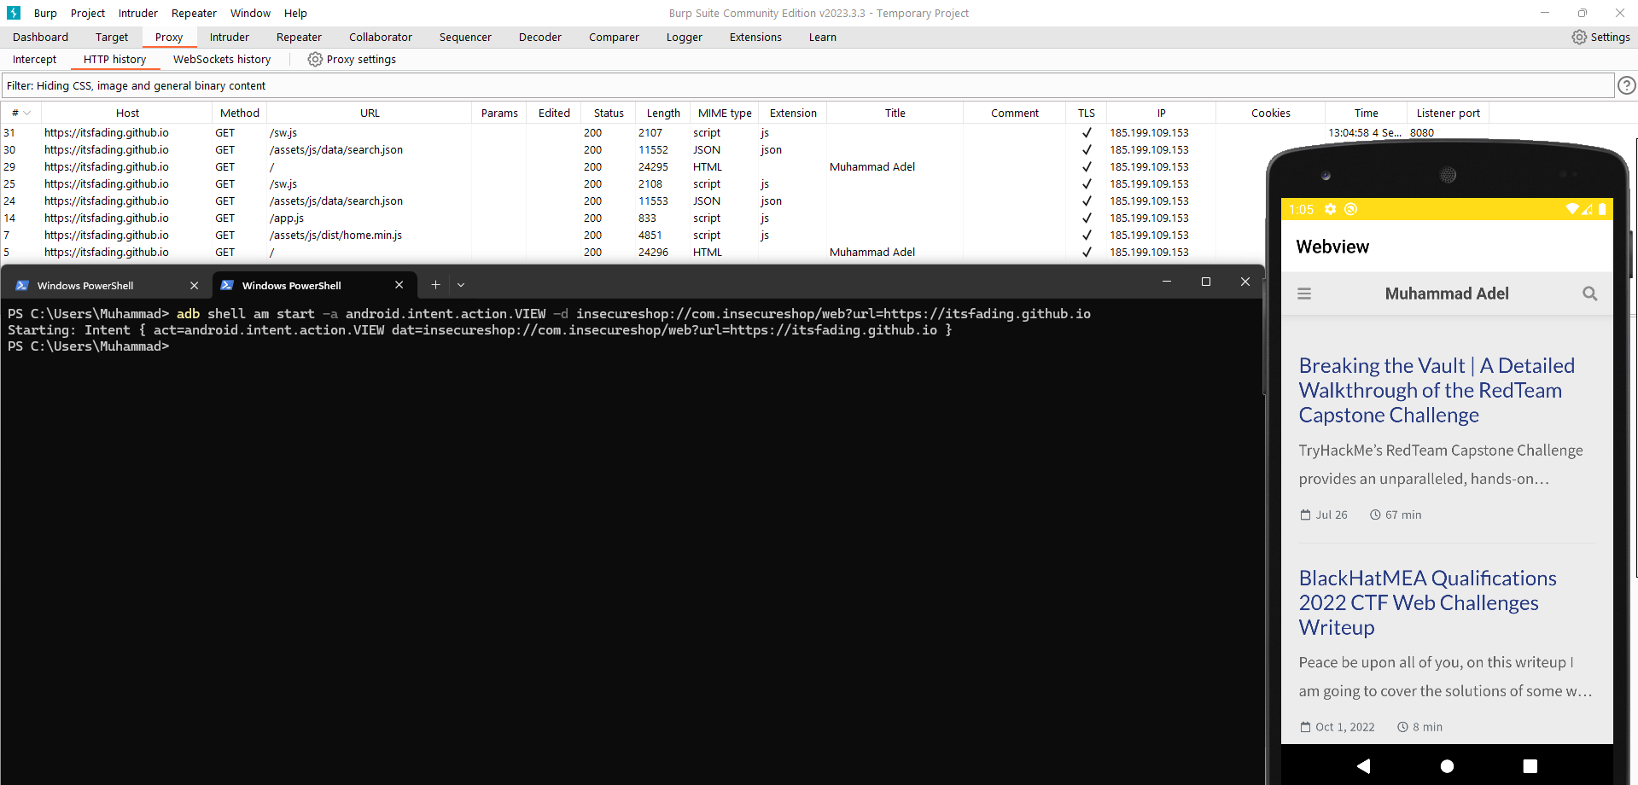Switch to the Repeater tab
The width and height of the screenshot is (1638, 785).
point(299,38)
